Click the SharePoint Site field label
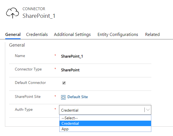Image resolution: width=173 pixels, height=136 pixels. click(28, 97)
